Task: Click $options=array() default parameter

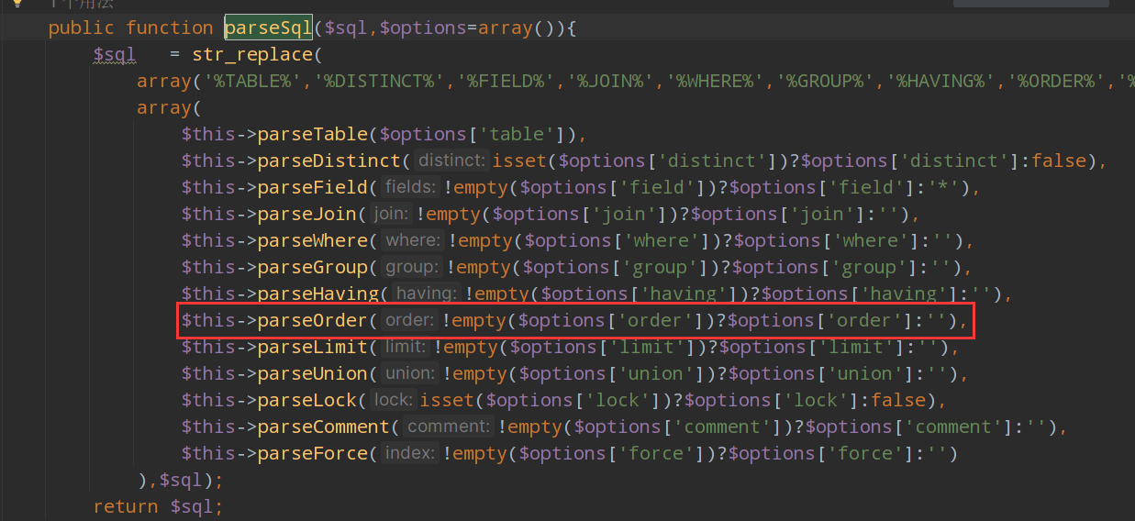Action: click(x=468, y=28)
